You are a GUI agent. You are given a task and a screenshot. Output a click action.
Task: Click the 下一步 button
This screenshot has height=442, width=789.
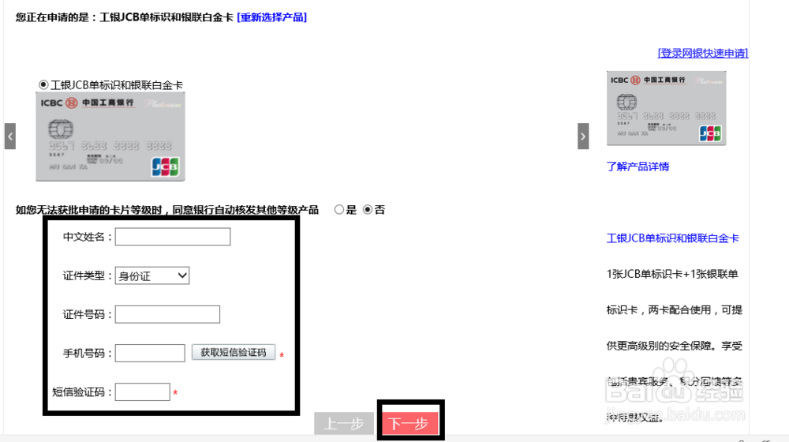pos(409,423)
